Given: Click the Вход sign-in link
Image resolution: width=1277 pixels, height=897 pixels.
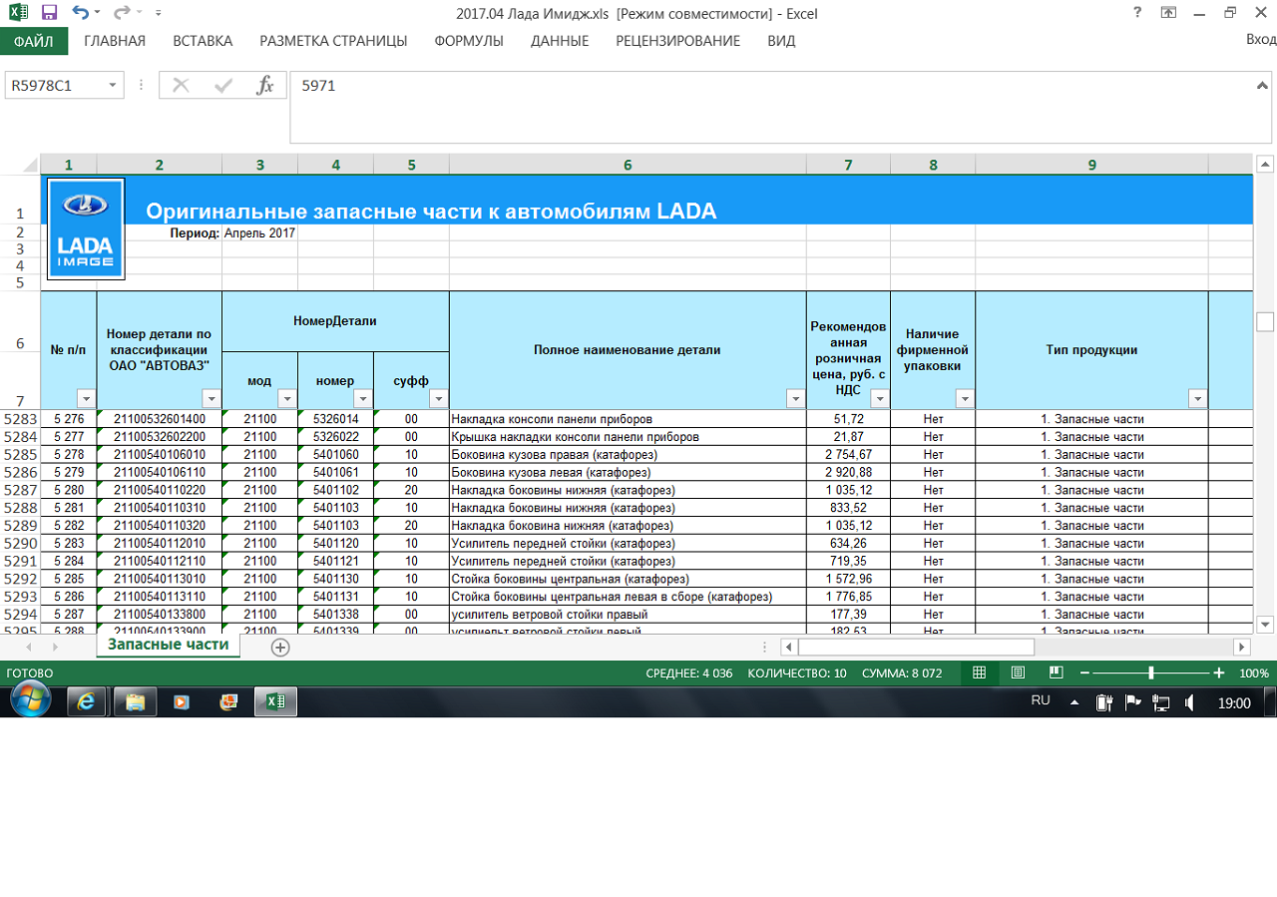Looking at the screenshot, I should coord(1261,40).
